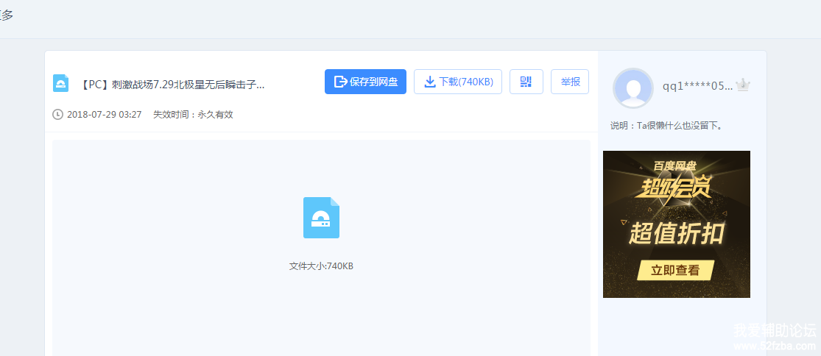Click the crown icon beside the username

(x=742, y=85)
